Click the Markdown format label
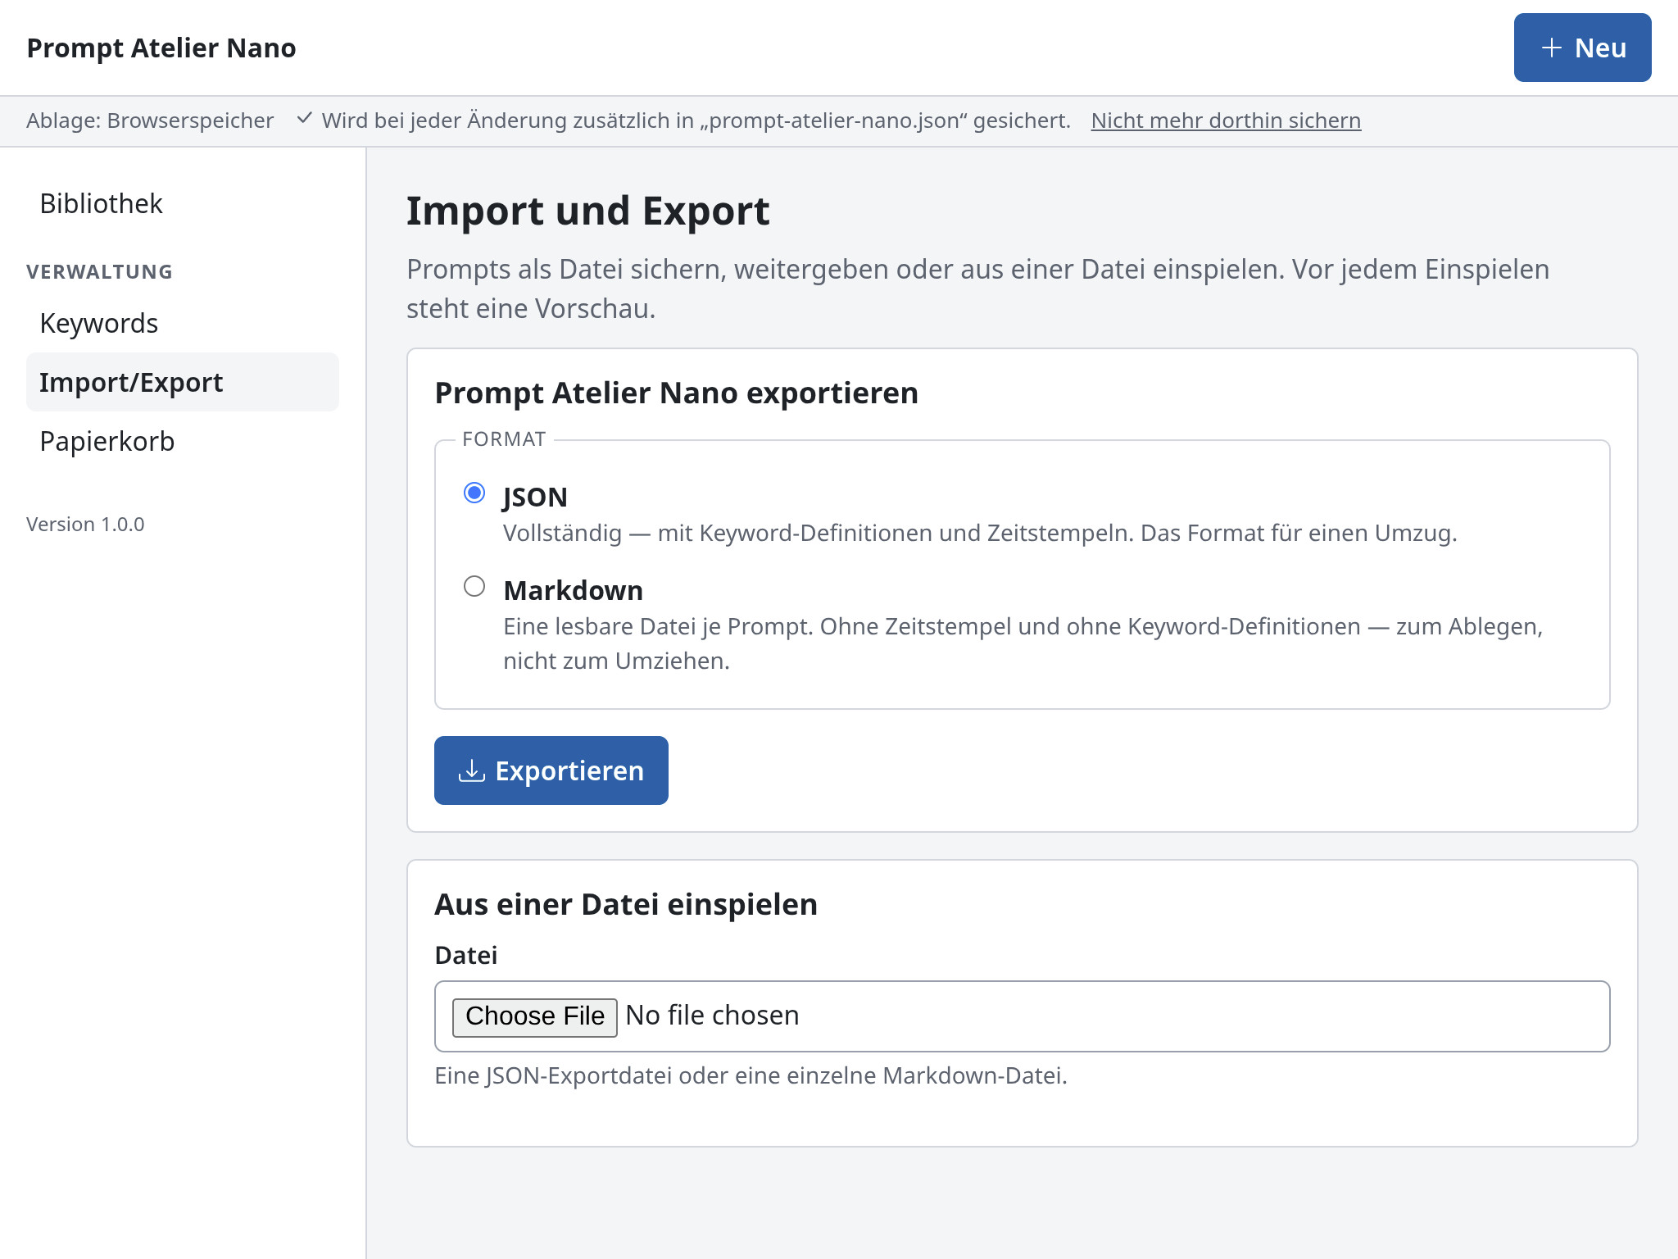Screen dimensions: 1678x1259 tap(573, 590)
